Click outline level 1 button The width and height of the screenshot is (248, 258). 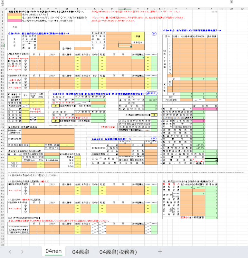pos(2,2)
